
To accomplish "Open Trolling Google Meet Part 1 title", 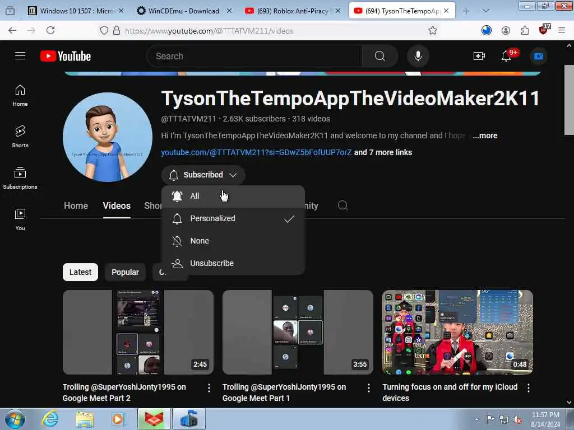I will coord(284,392).
